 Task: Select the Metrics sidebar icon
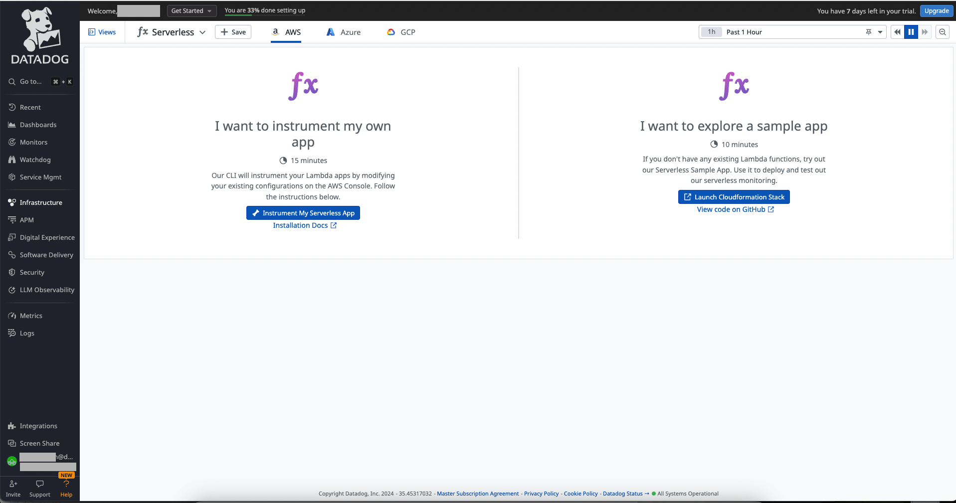click(x=31, y=316)
